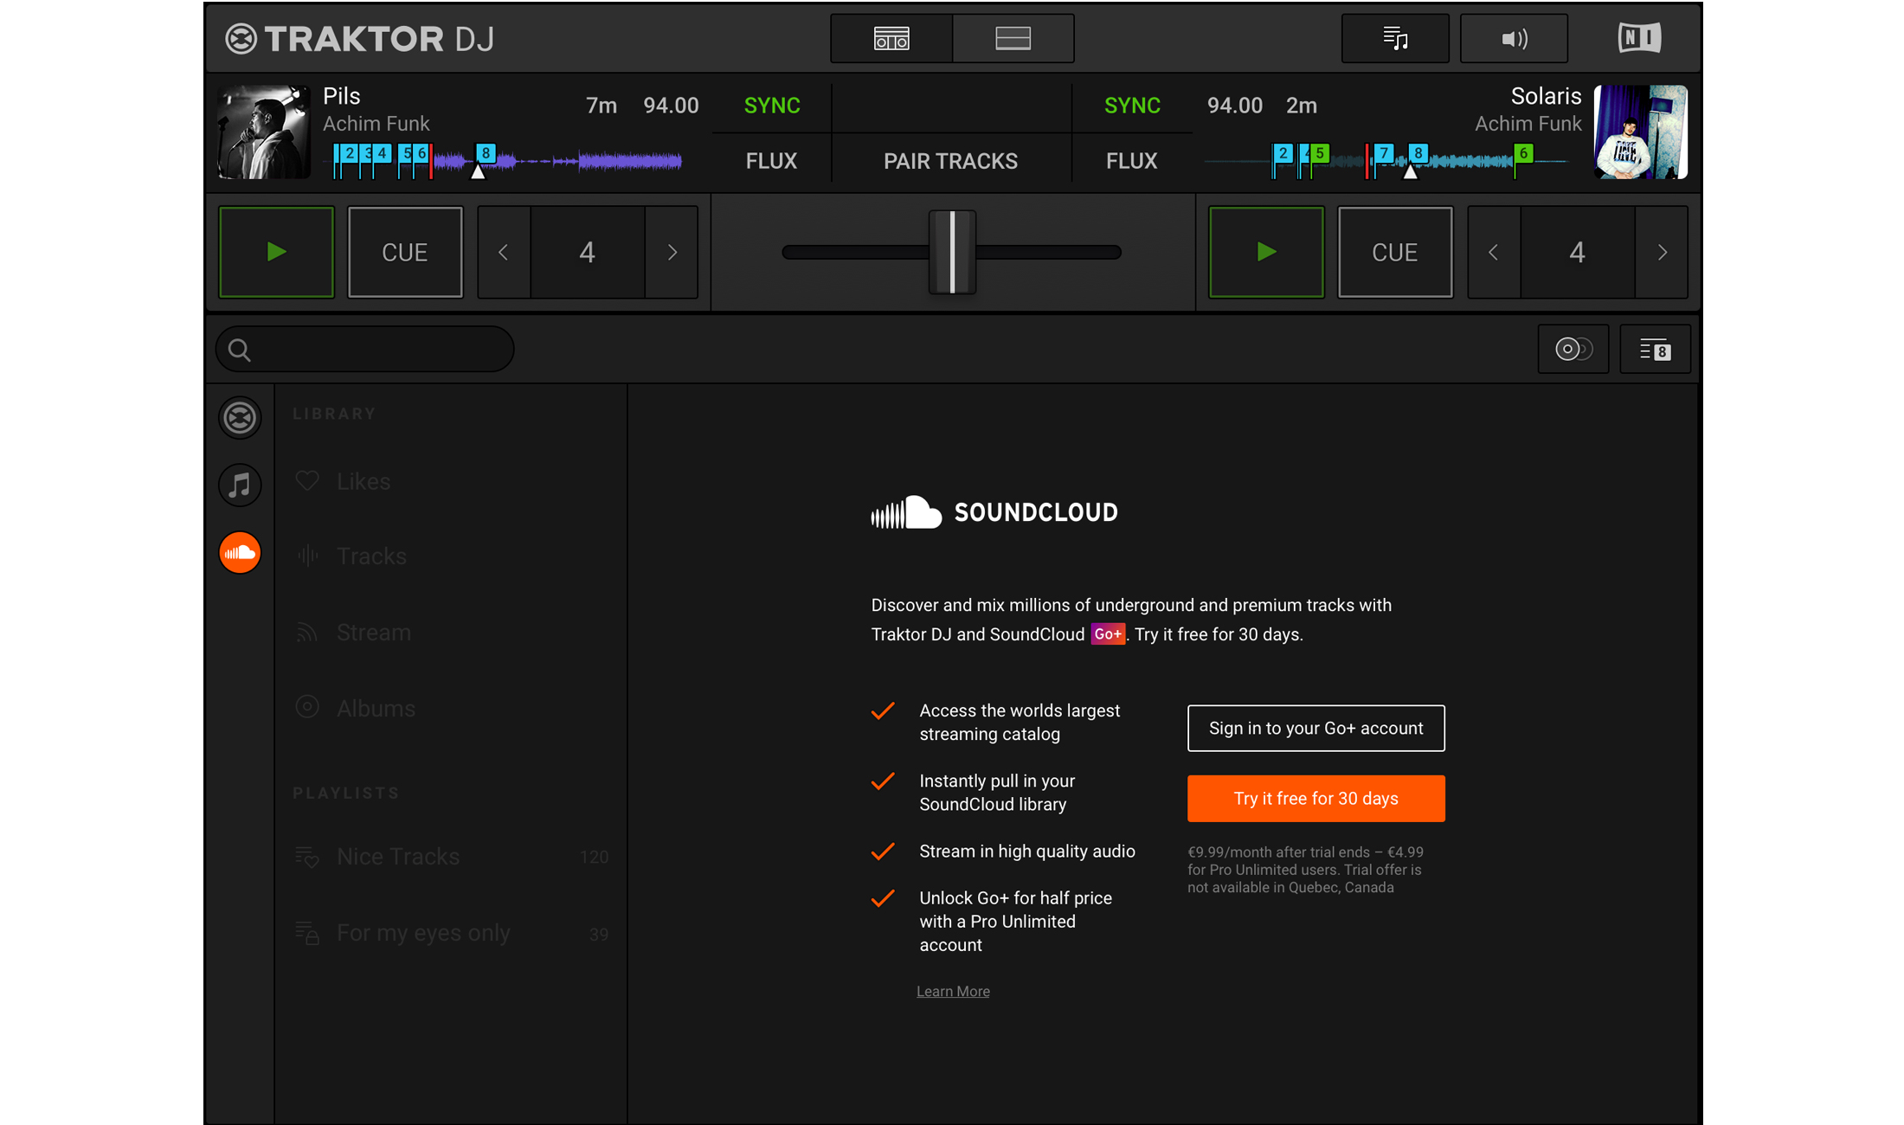Screen dimensions: 1904x1125
Task: Select the single-bar layout view icon
Action: (1013, 38)
